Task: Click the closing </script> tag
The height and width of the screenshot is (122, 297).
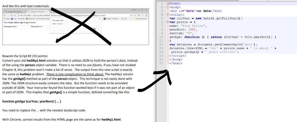Action: 178,56
